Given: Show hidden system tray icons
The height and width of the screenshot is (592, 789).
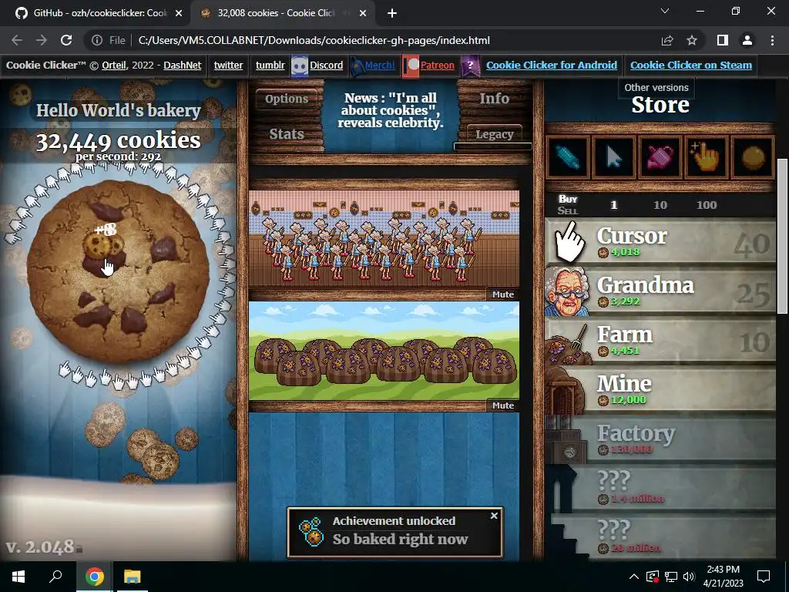Looking at the screenshot, I should tap(634, 577).
